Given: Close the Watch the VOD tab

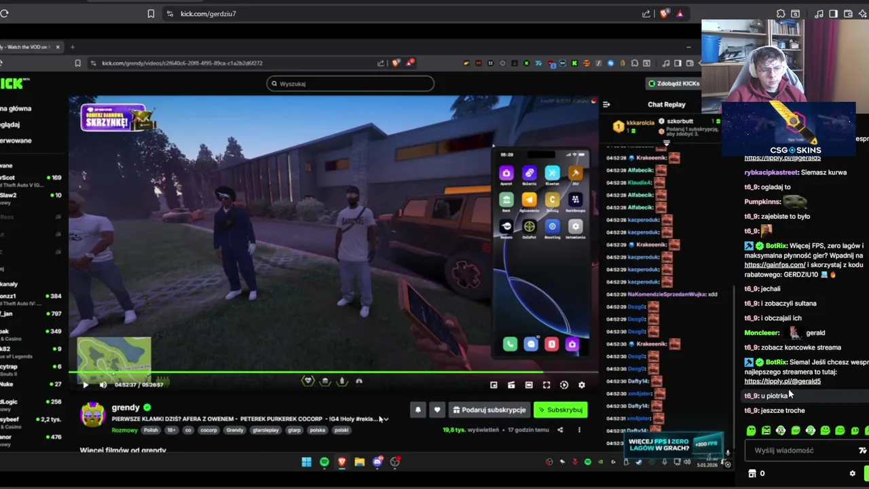Looking at the screenshot, I should point(58,47).
